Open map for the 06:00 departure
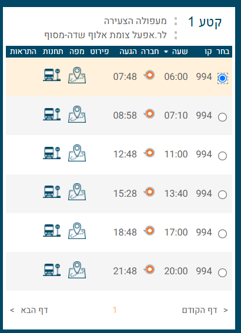 tap(77, 75)
